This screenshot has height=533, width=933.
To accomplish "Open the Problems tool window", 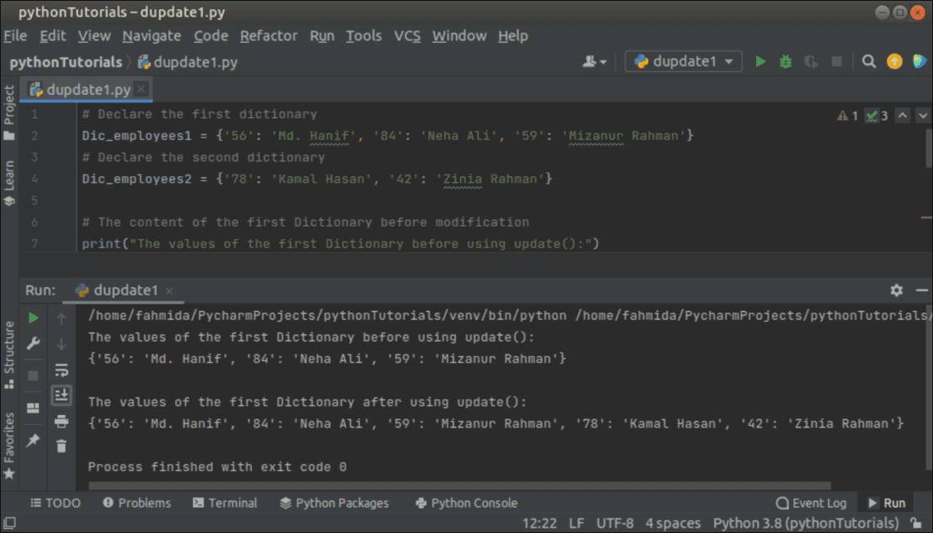I will (x=137, y=504).
